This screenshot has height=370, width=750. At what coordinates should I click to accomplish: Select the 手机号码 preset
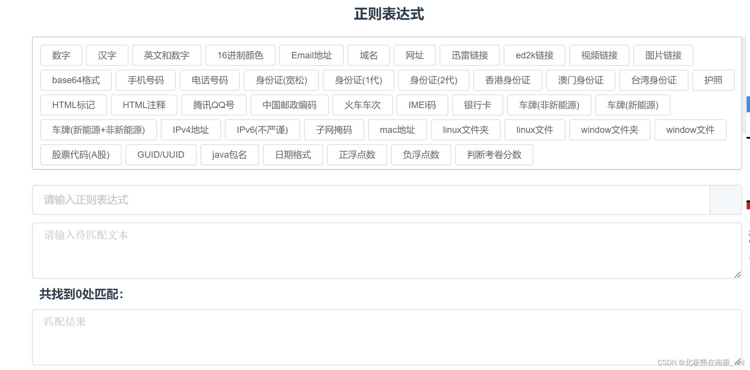coord(146,80)
